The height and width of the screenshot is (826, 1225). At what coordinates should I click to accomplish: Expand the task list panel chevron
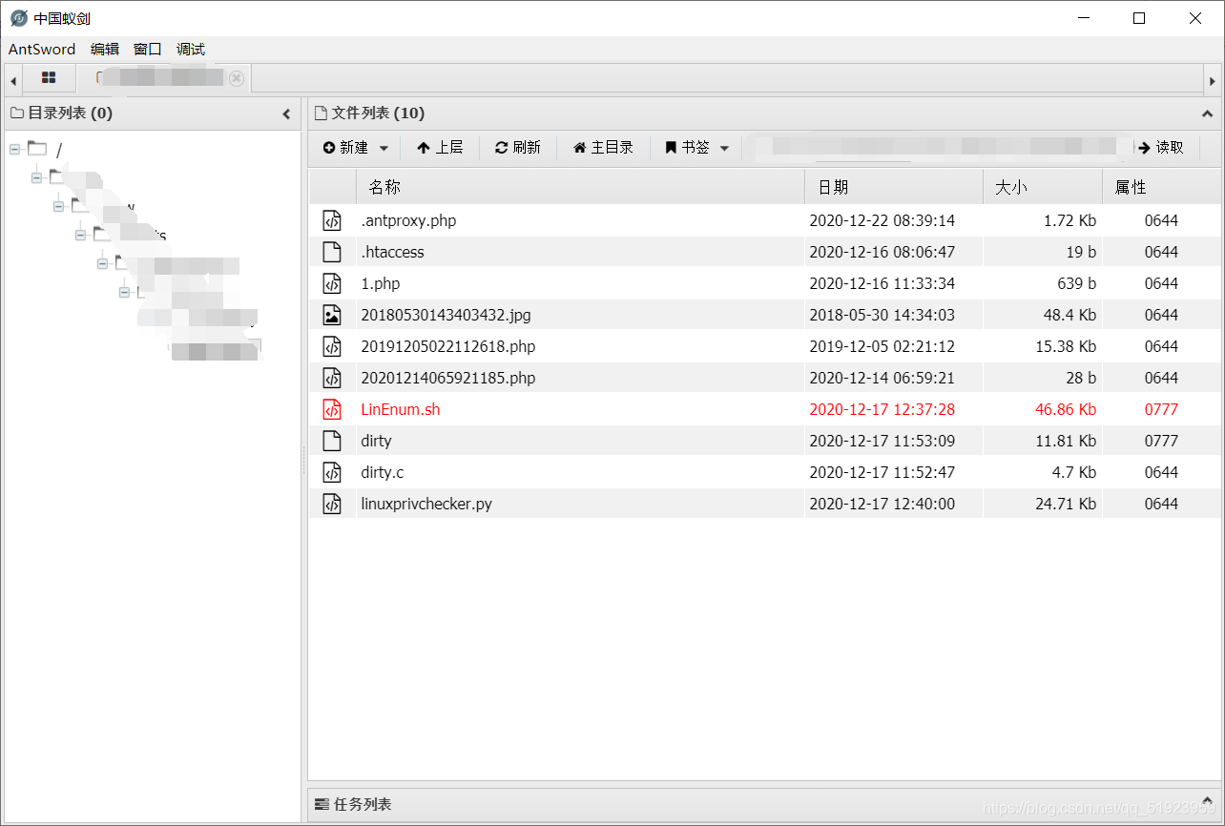(x=1207, y=802)
